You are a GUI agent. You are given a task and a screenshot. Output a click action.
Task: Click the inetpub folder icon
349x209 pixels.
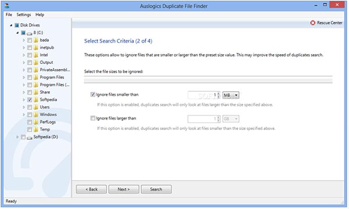coord(36,48)
